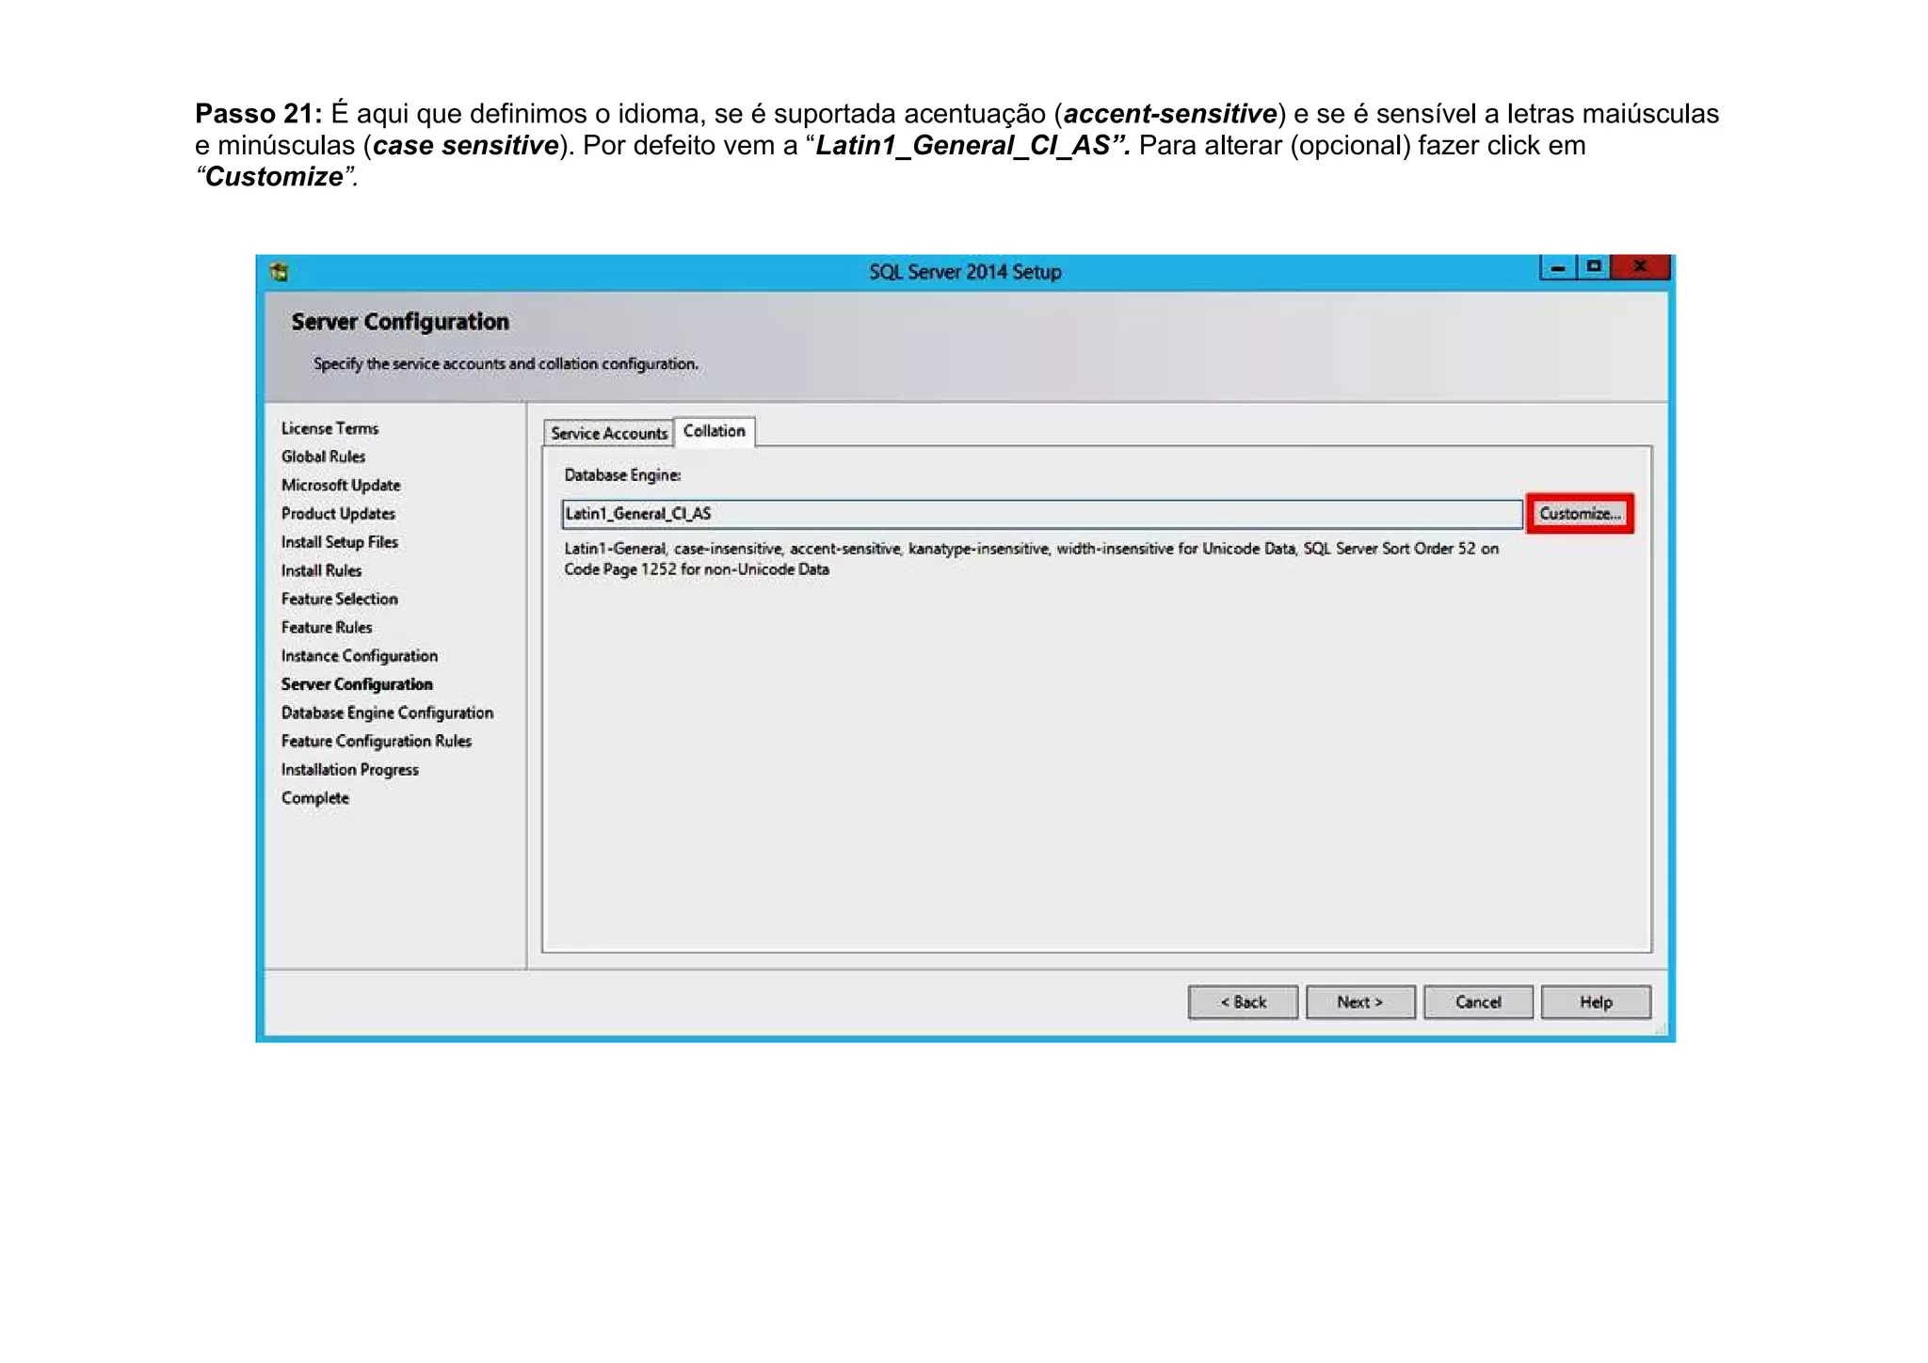Select the License Terms step in sidebar
The height and width of the screenshot is (1363, 1928).
click(329, 428)
